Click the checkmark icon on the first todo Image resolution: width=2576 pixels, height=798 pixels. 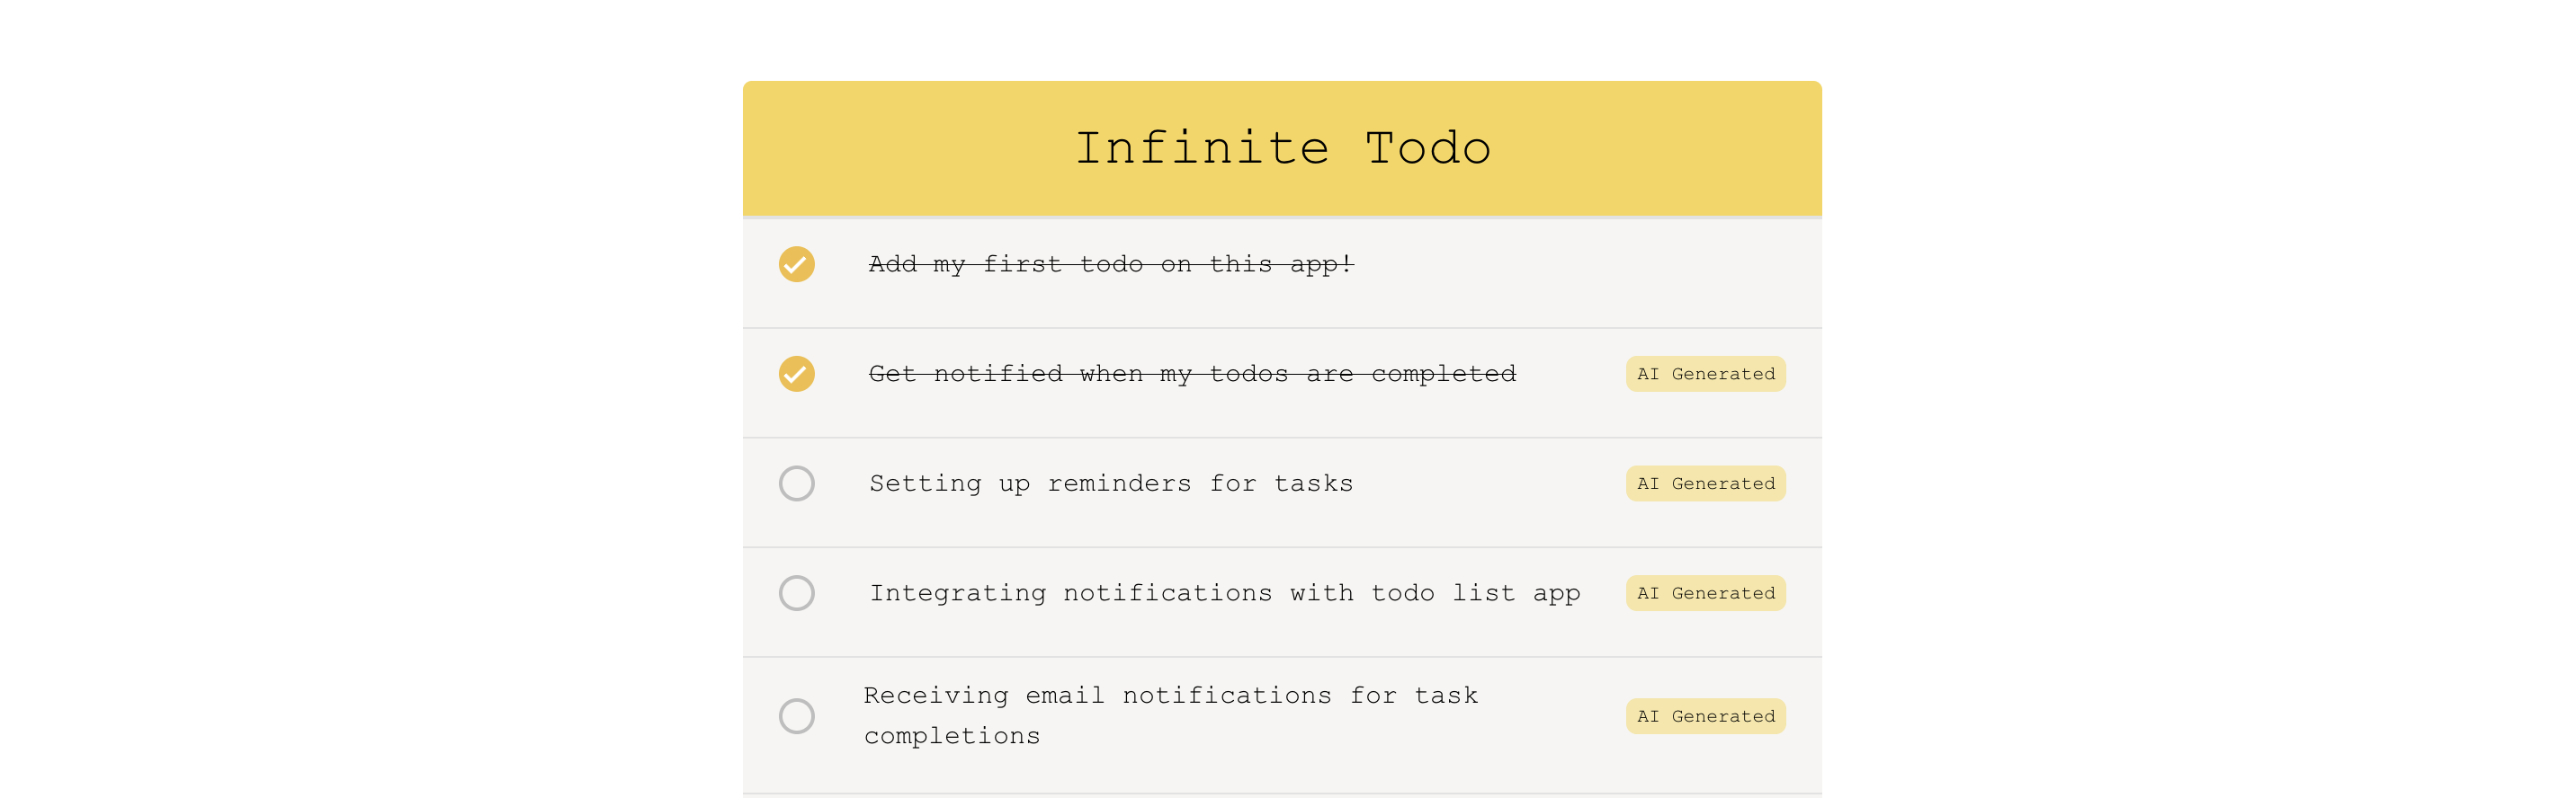[x=796, y=265]
